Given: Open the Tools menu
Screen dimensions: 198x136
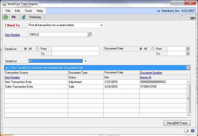Looking at the screenshot, I should point(28,11).
